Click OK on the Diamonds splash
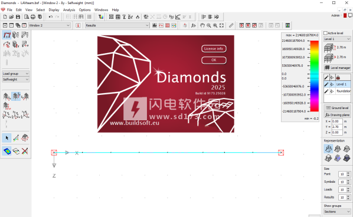The width and height of the screenshot is (353, 217). (x=214, y=60)
